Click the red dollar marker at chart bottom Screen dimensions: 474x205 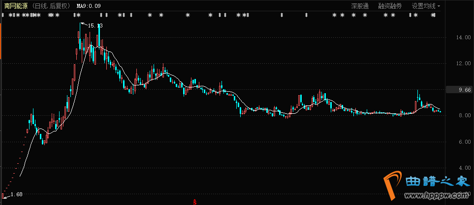[195, 202]
